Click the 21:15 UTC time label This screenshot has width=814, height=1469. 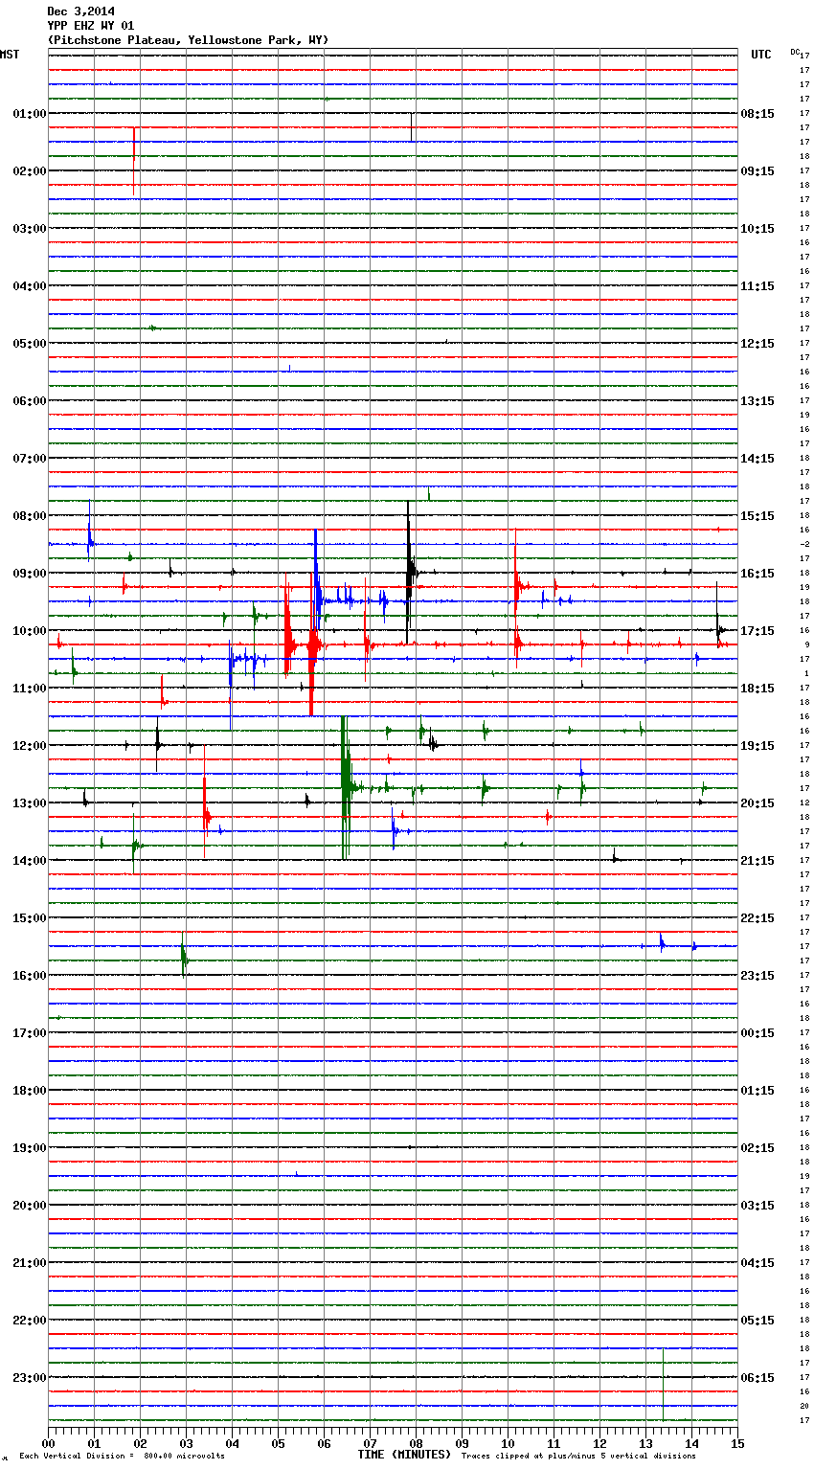pos(757,861)
